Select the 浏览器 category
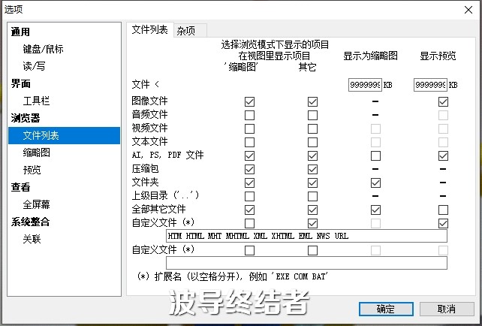This screenshot has height=326, width=482. click(26, 118)
